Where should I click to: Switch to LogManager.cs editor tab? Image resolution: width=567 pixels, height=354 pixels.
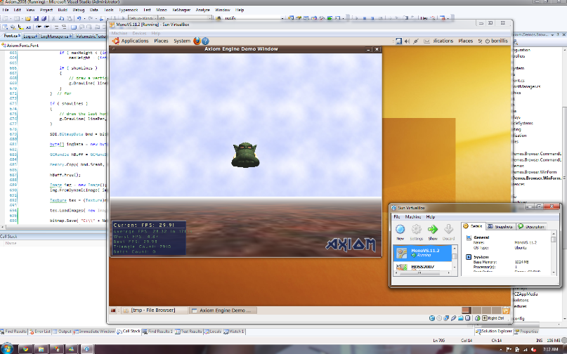[56, 36]
